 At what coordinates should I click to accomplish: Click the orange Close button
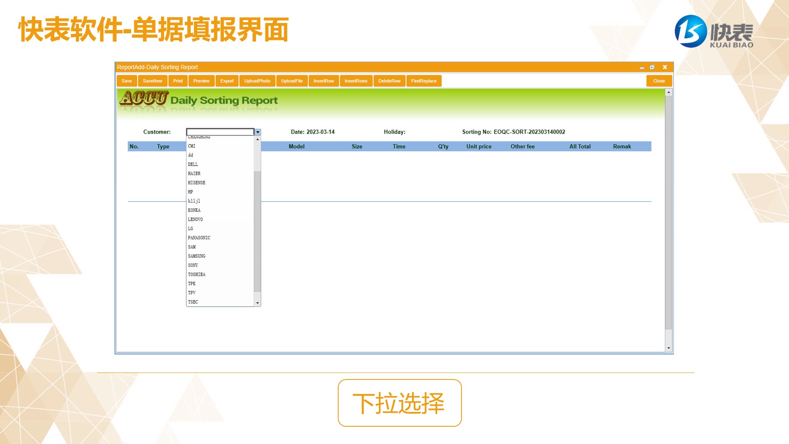659,81
